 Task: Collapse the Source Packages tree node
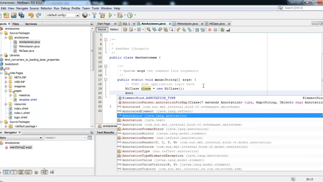[1, 33]
